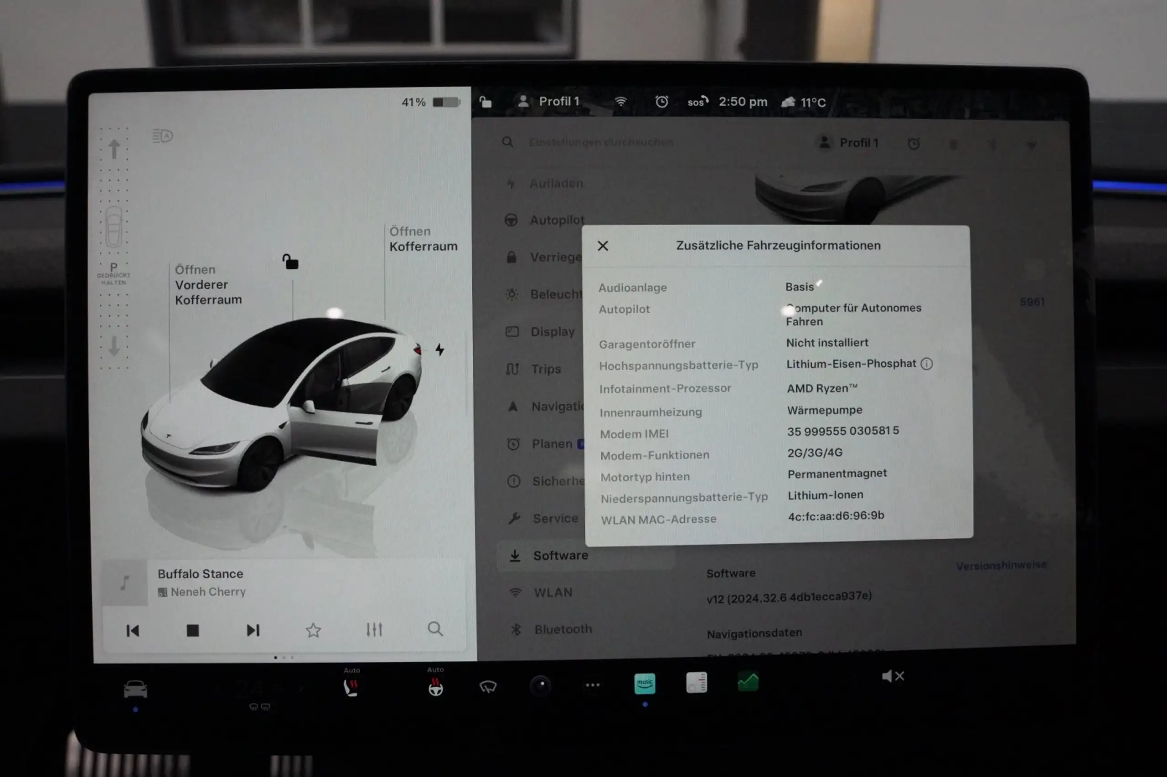Tap Öffnen Kofferraum to open trunk

click(423, 239)
